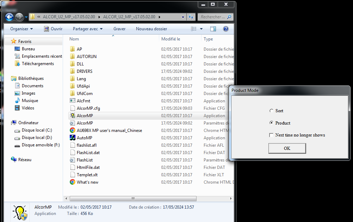Click the Templet.xlt file icon

73,175
